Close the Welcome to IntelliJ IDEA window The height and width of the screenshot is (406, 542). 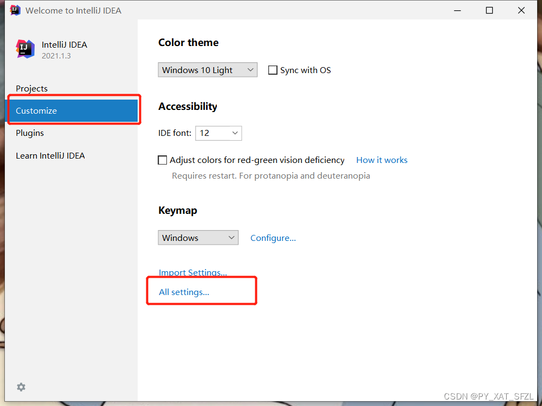521,10
